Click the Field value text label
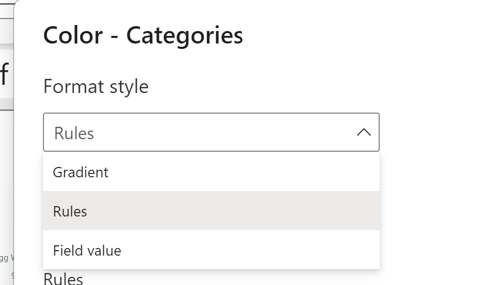Image resolution: width=484 pixels, height=285 pixels. coord(87,251)
